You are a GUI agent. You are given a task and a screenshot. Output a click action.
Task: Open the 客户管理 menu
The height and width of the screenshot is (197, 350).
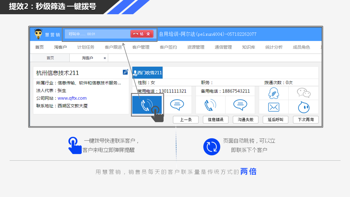pos(141,47)
